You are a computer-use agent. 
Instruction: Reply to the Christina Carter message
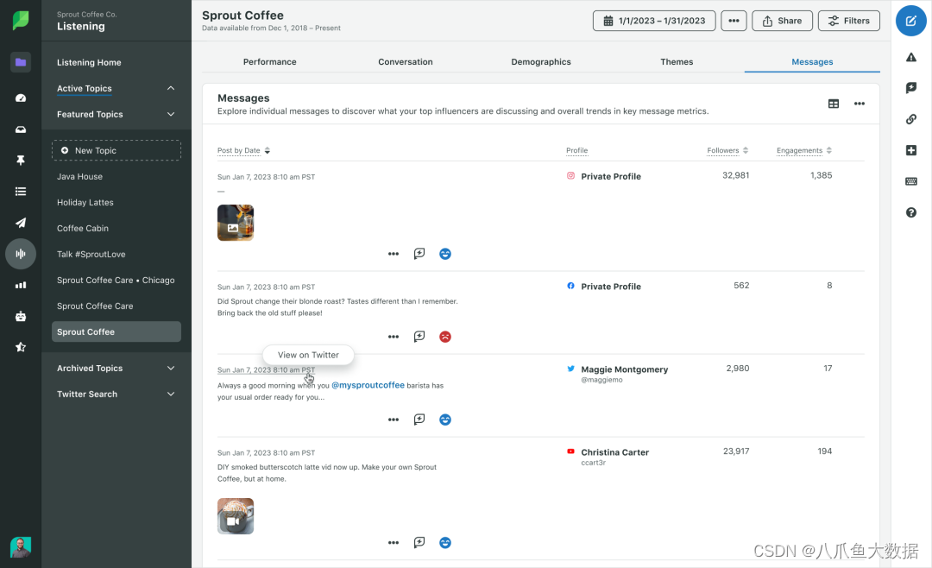419,542
